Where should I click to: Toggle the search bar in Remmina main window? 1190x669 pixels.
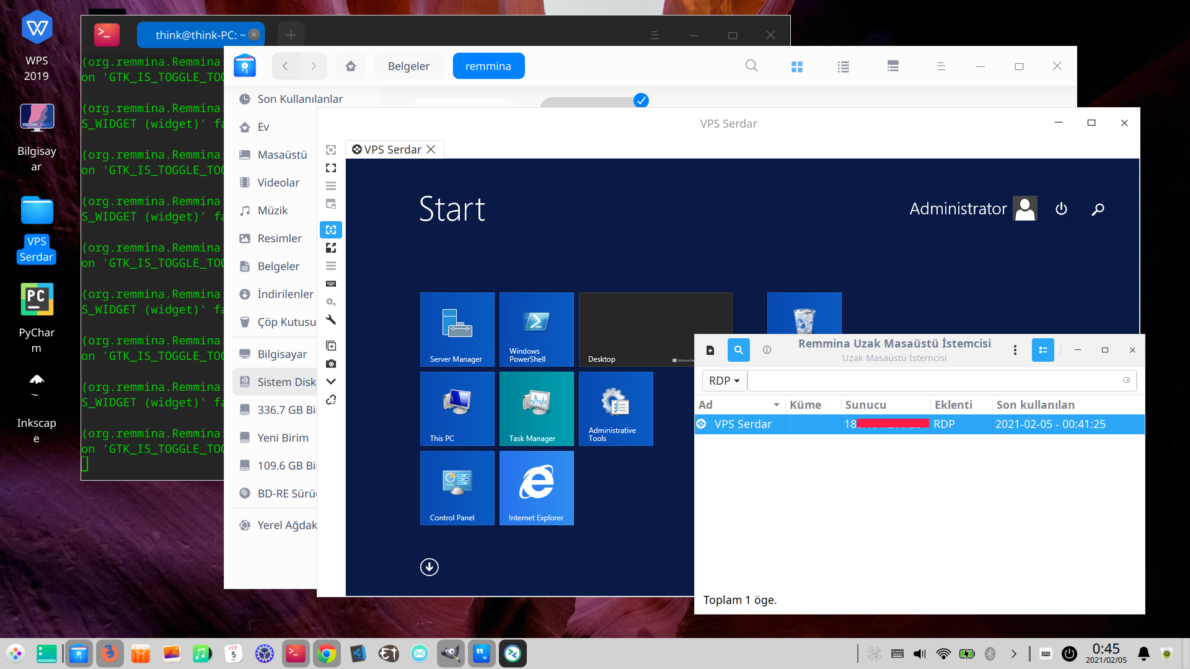pyautogui.click(x=738, y=350)
